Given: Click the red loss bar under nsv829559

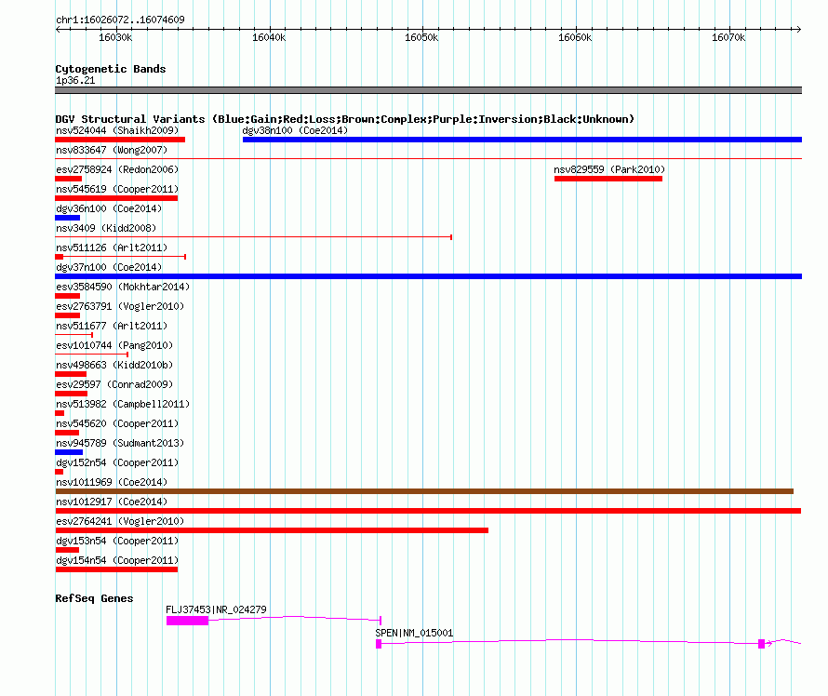Looking at the screenshot, I should 608,179.
